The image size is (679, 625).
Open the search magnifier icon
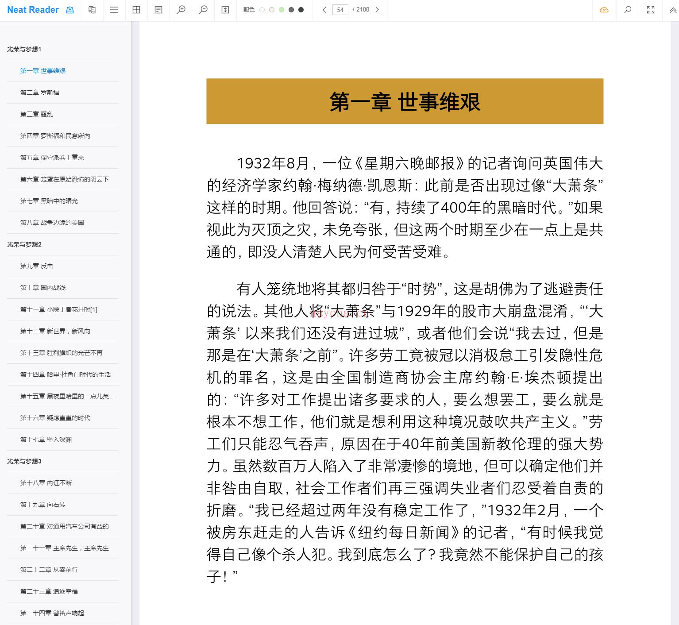click(x=628, y=10)
